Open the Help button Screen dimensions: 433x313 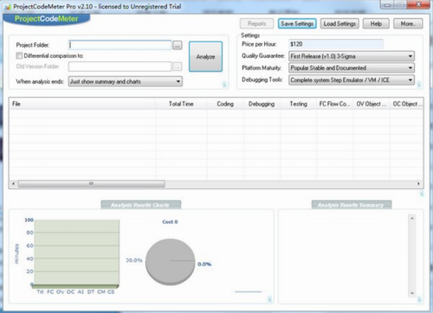click(x=376, y=23)
